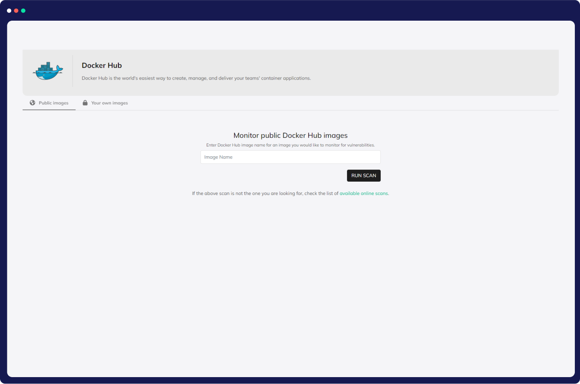Click the white dot in the window title bar
This screenshot has height=384, width=580.
9,11
